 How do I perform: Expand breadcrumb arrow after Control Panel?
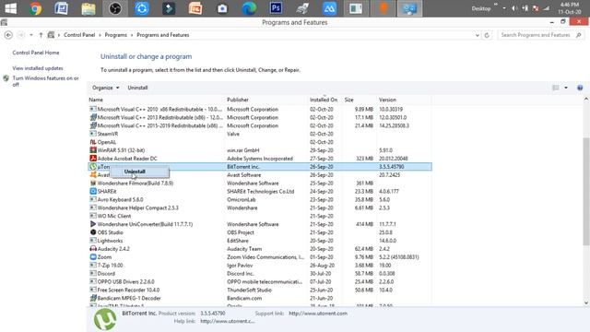100,35
